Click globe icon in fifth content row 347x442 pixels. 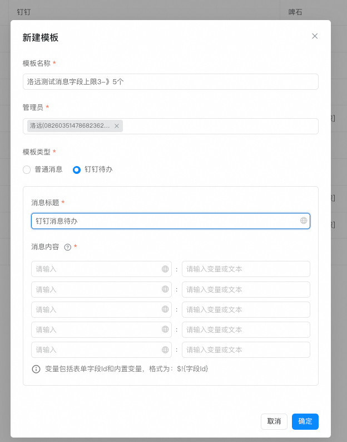[x=165, y=349]
